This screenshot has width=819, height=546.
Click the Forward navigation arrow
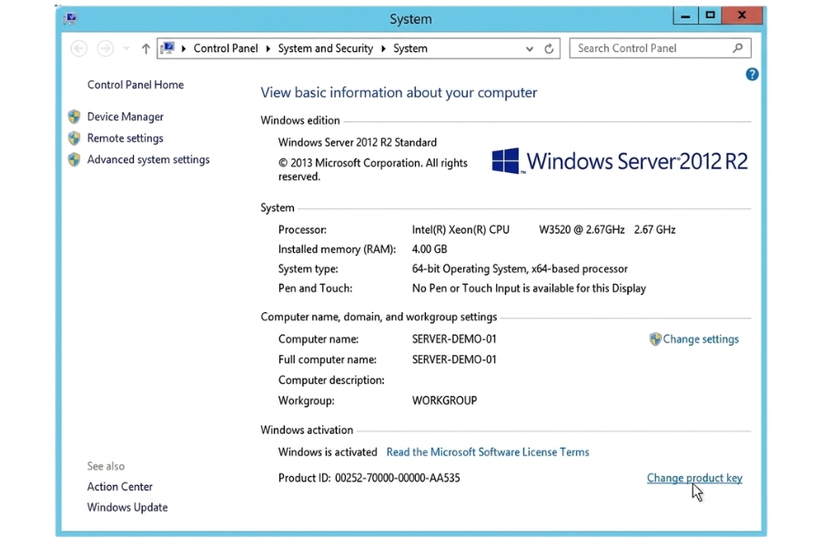(106, 48)
